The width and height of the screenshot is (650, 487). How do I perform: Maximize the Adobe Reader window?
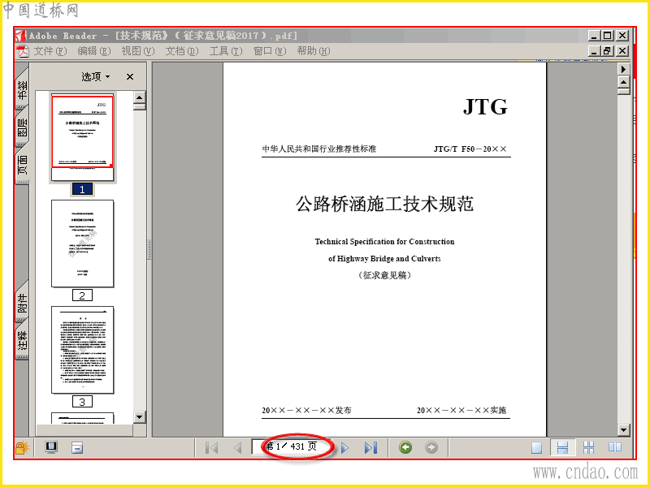coord(607,36)
